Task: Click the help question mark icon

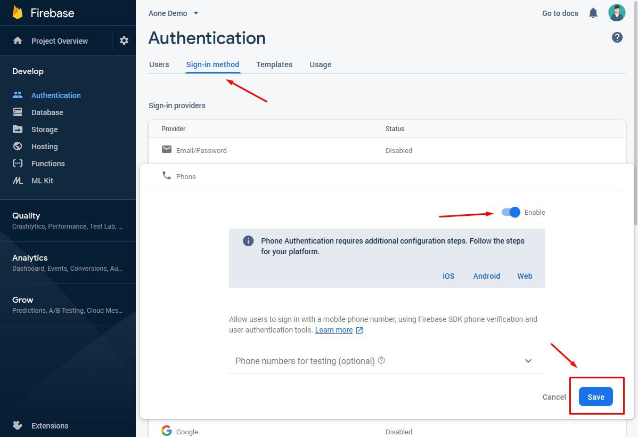Action: tap(617, 37)
